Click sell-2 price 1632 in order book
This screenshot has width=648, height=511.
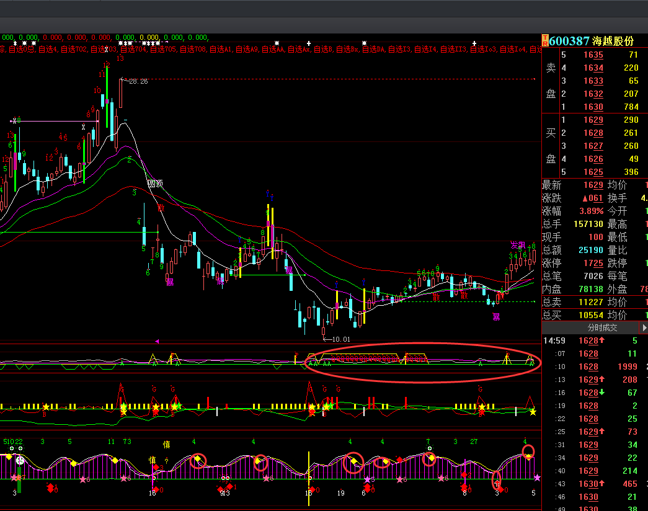coord(593,94)
